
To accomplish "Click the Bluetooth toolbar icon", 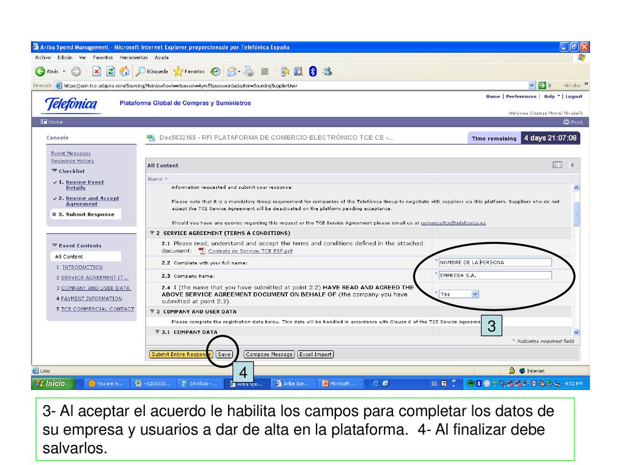I will click(x=313, y=71).
